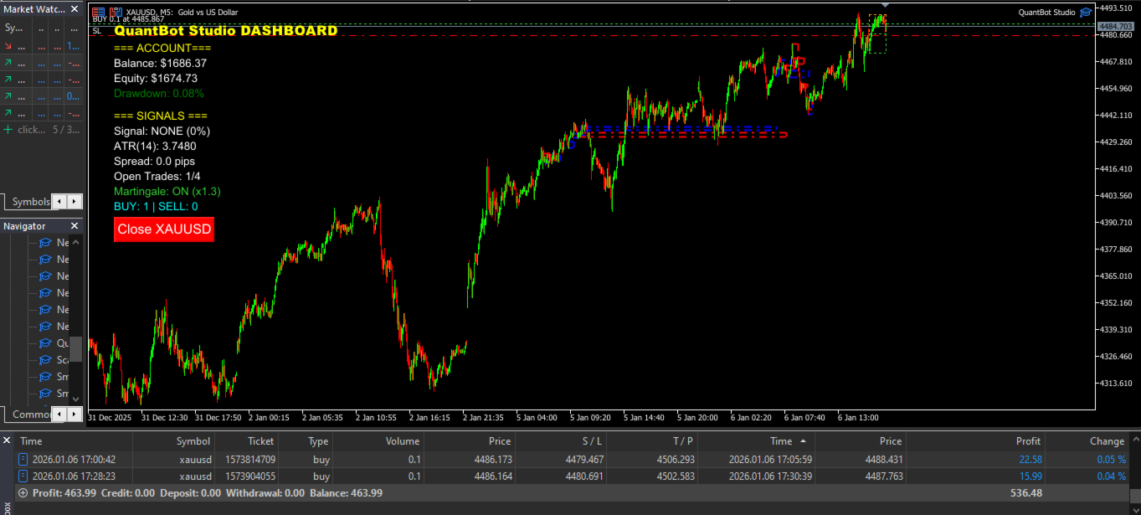The image size is (1141, 515).
Task: Click the deal icon for ticket 1573904055
Action: (x=23, y=476)
